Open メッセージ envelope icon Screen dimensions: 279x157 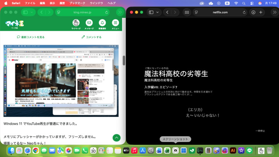point(89,24)
